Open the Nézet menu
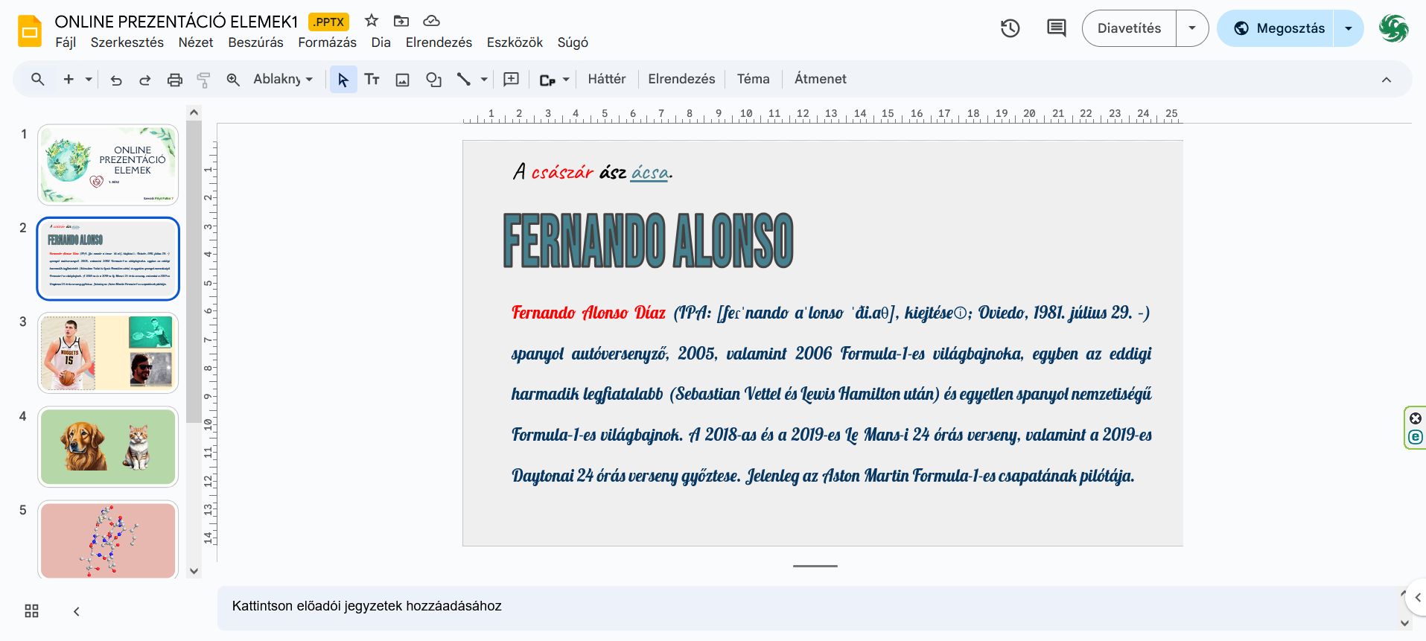Screen dimensions: 1426x641 pyautogui.click(x=196, y=42)
